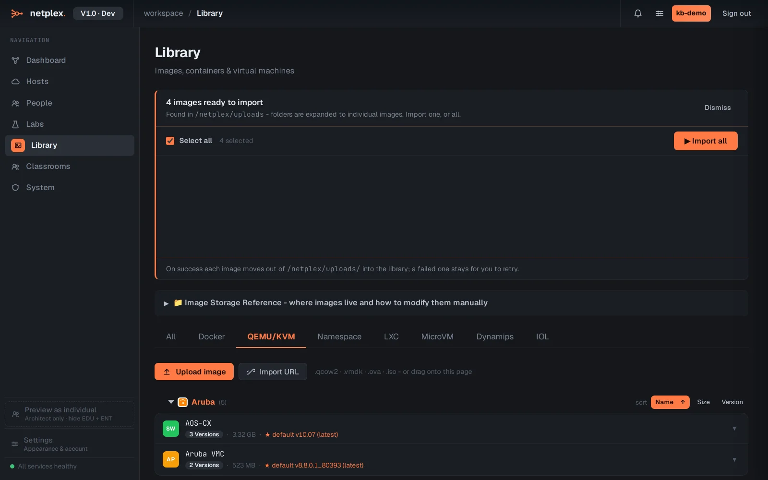
Task: Expand the AOS-CX row chevron
Action: click(x=734, y=429)
